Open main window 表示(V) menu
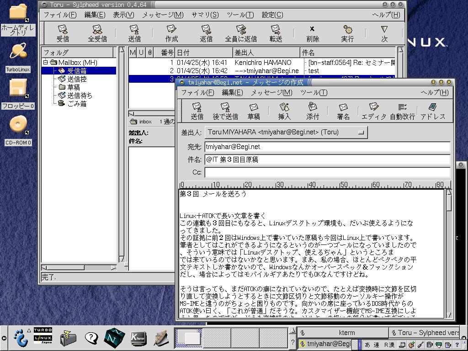Viewport: 468px width, 351px height. (123, 15)
